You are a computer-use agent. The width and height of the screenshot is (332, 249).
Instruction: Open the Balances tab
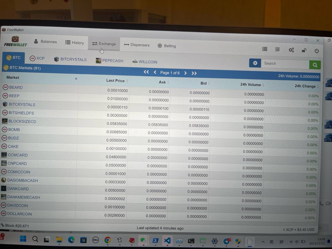coord(45,41)
